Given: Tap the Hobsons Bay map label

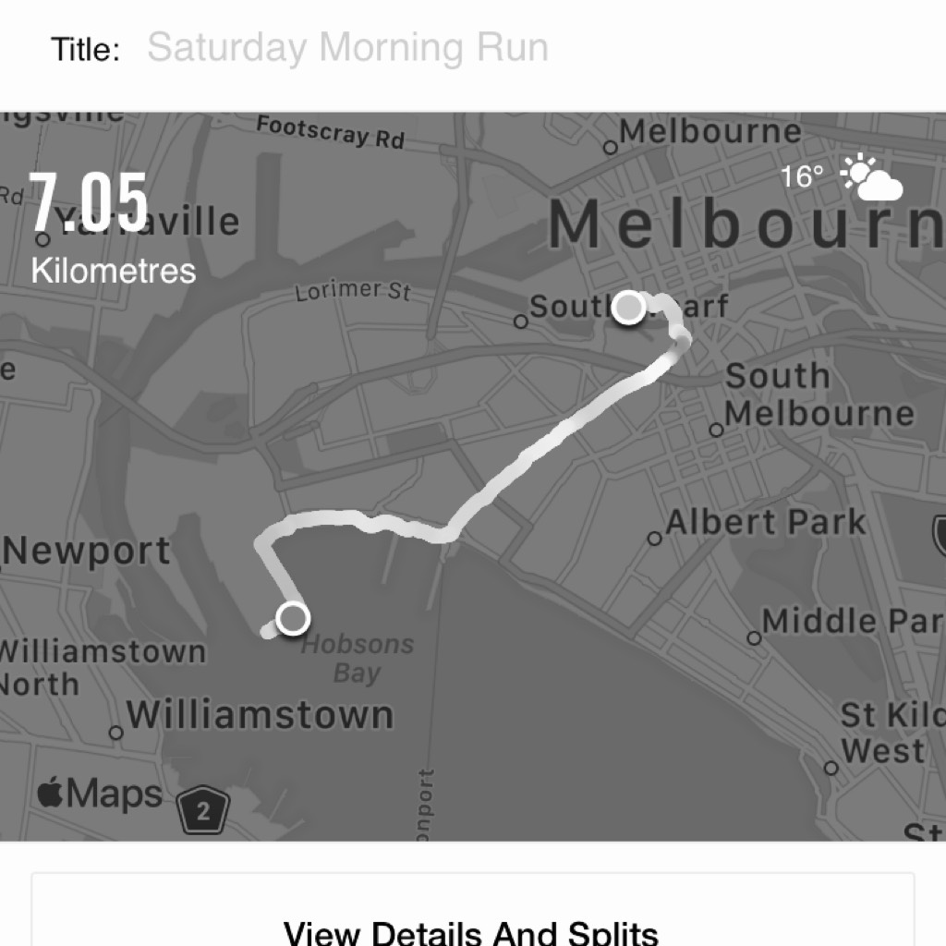Looking at the screenshot, I should [x=358, y=658].
